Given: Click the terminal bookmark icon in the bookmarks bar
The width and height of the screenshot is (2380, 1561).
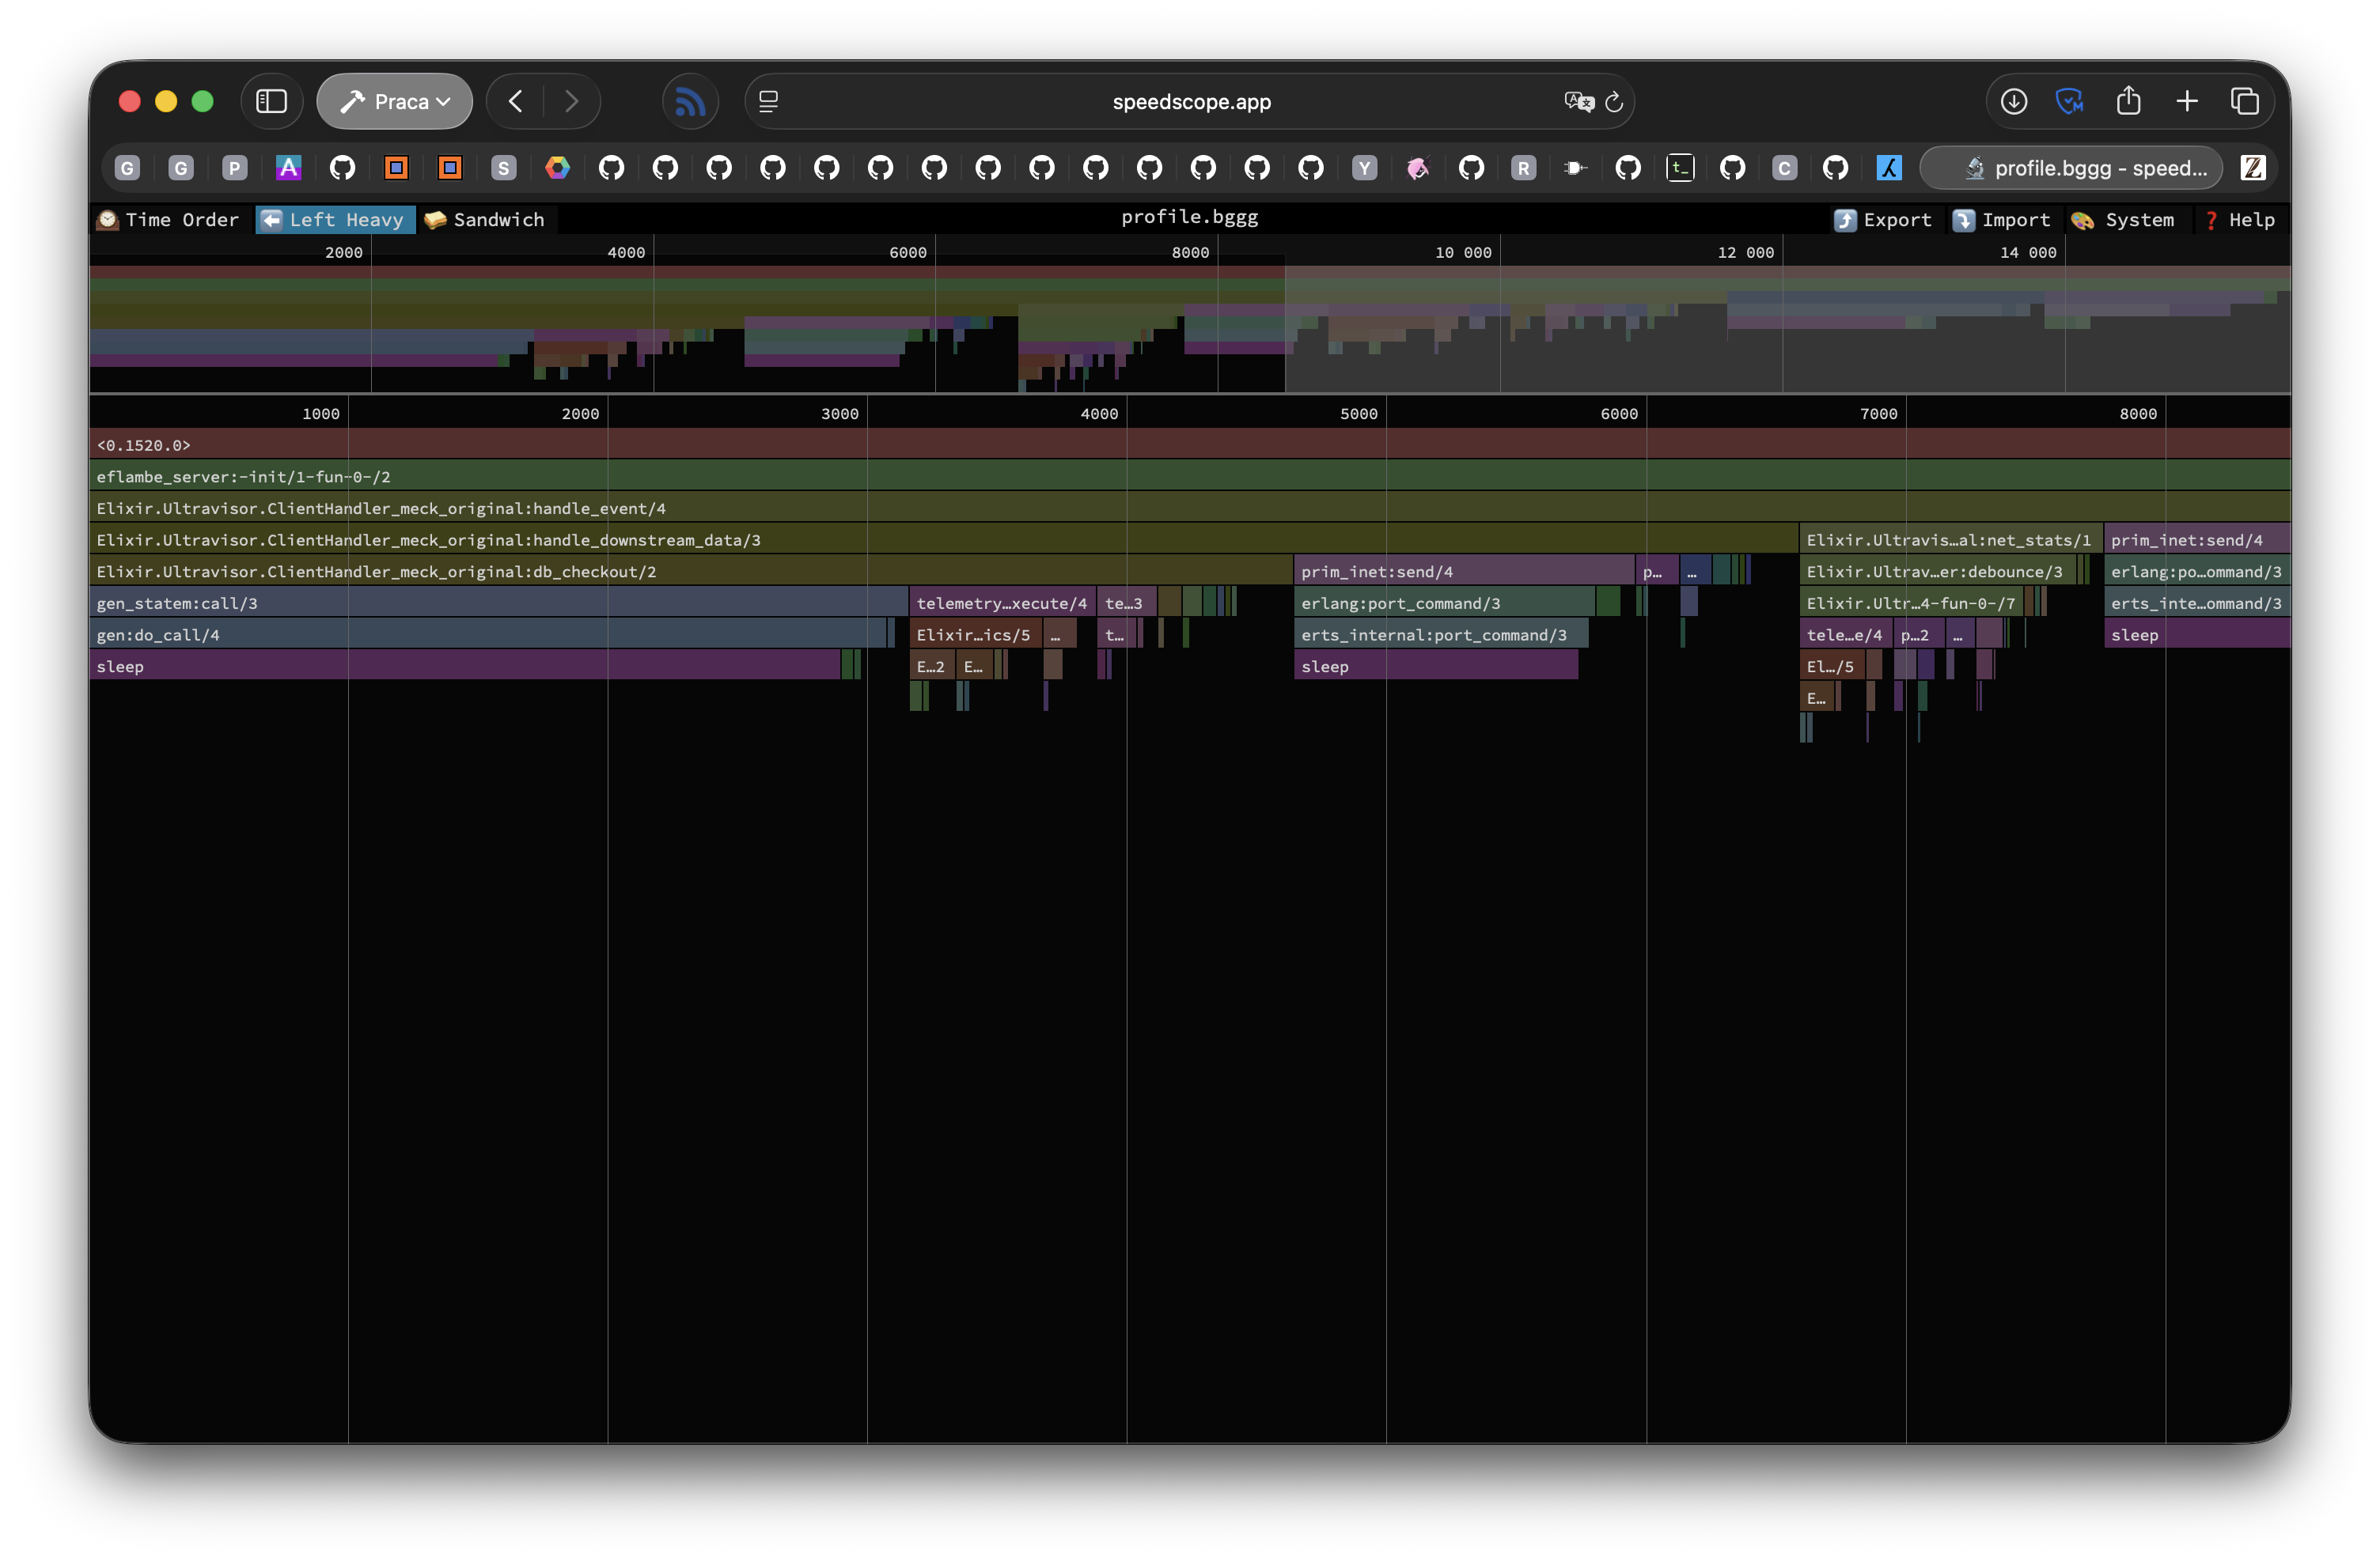Looking at the screenshot, I should 1681,168.
